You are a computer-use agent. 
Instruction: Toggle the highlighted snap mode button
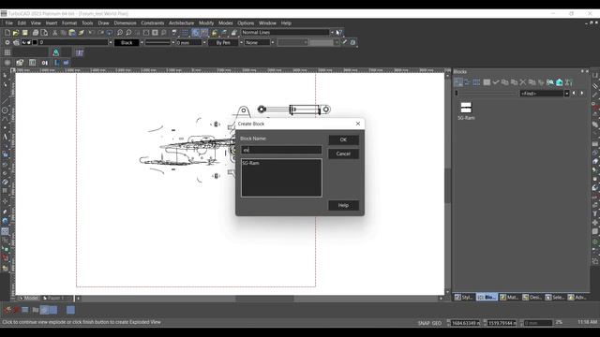[196, 33]
